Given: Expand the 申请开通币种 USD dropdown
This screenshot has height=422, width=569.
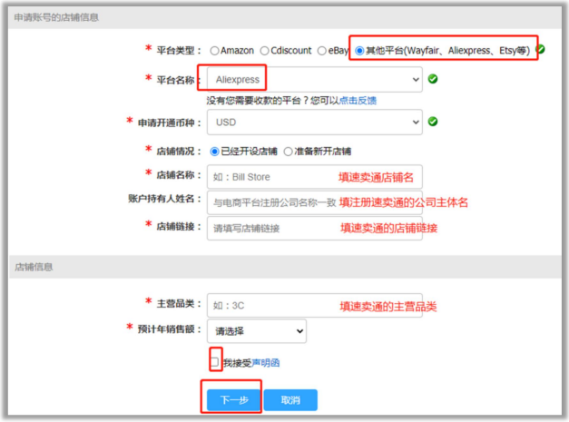Looking at the screenshot, I should point(314,122).
